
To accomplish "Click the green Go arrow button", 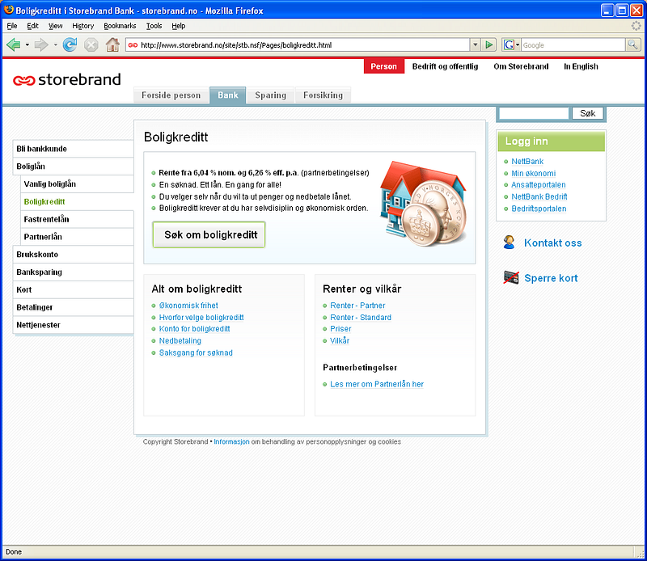I will pos(489,44).
